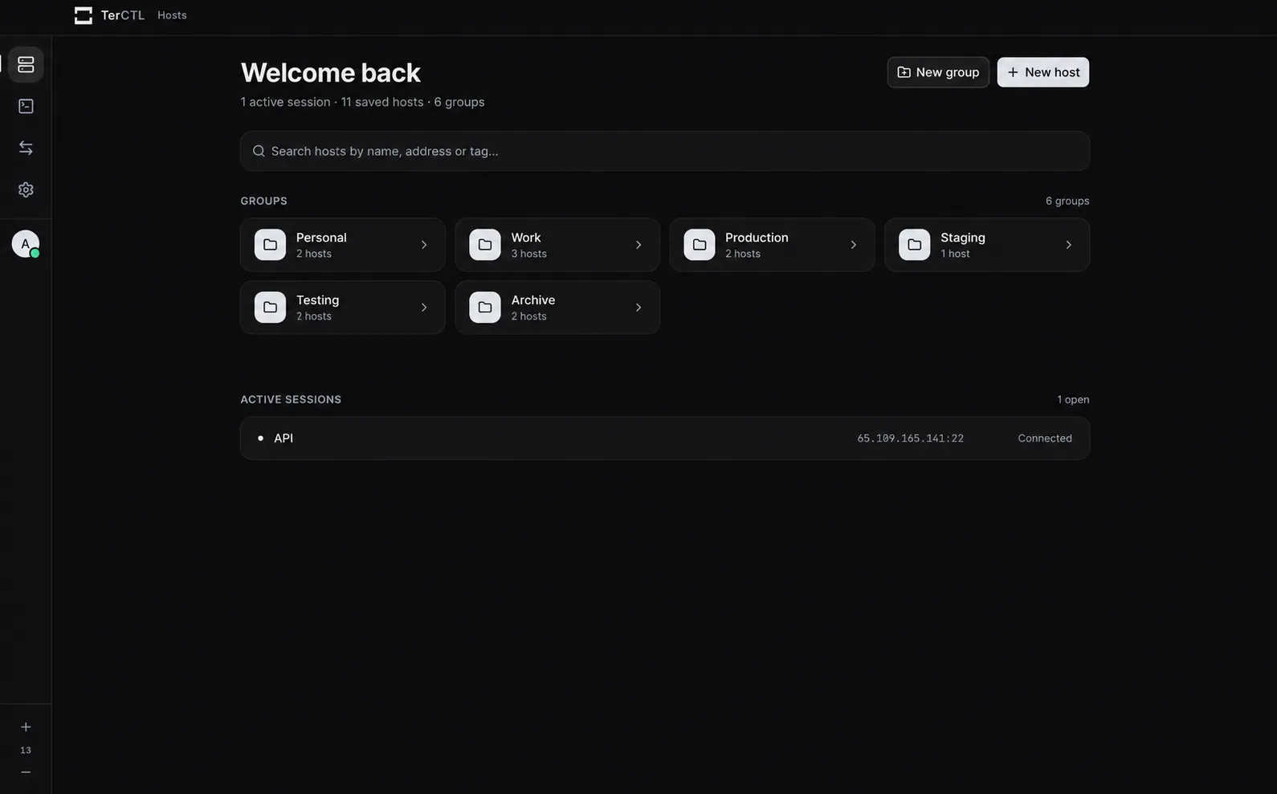Click the Personal group name text

tap(321, 238)
